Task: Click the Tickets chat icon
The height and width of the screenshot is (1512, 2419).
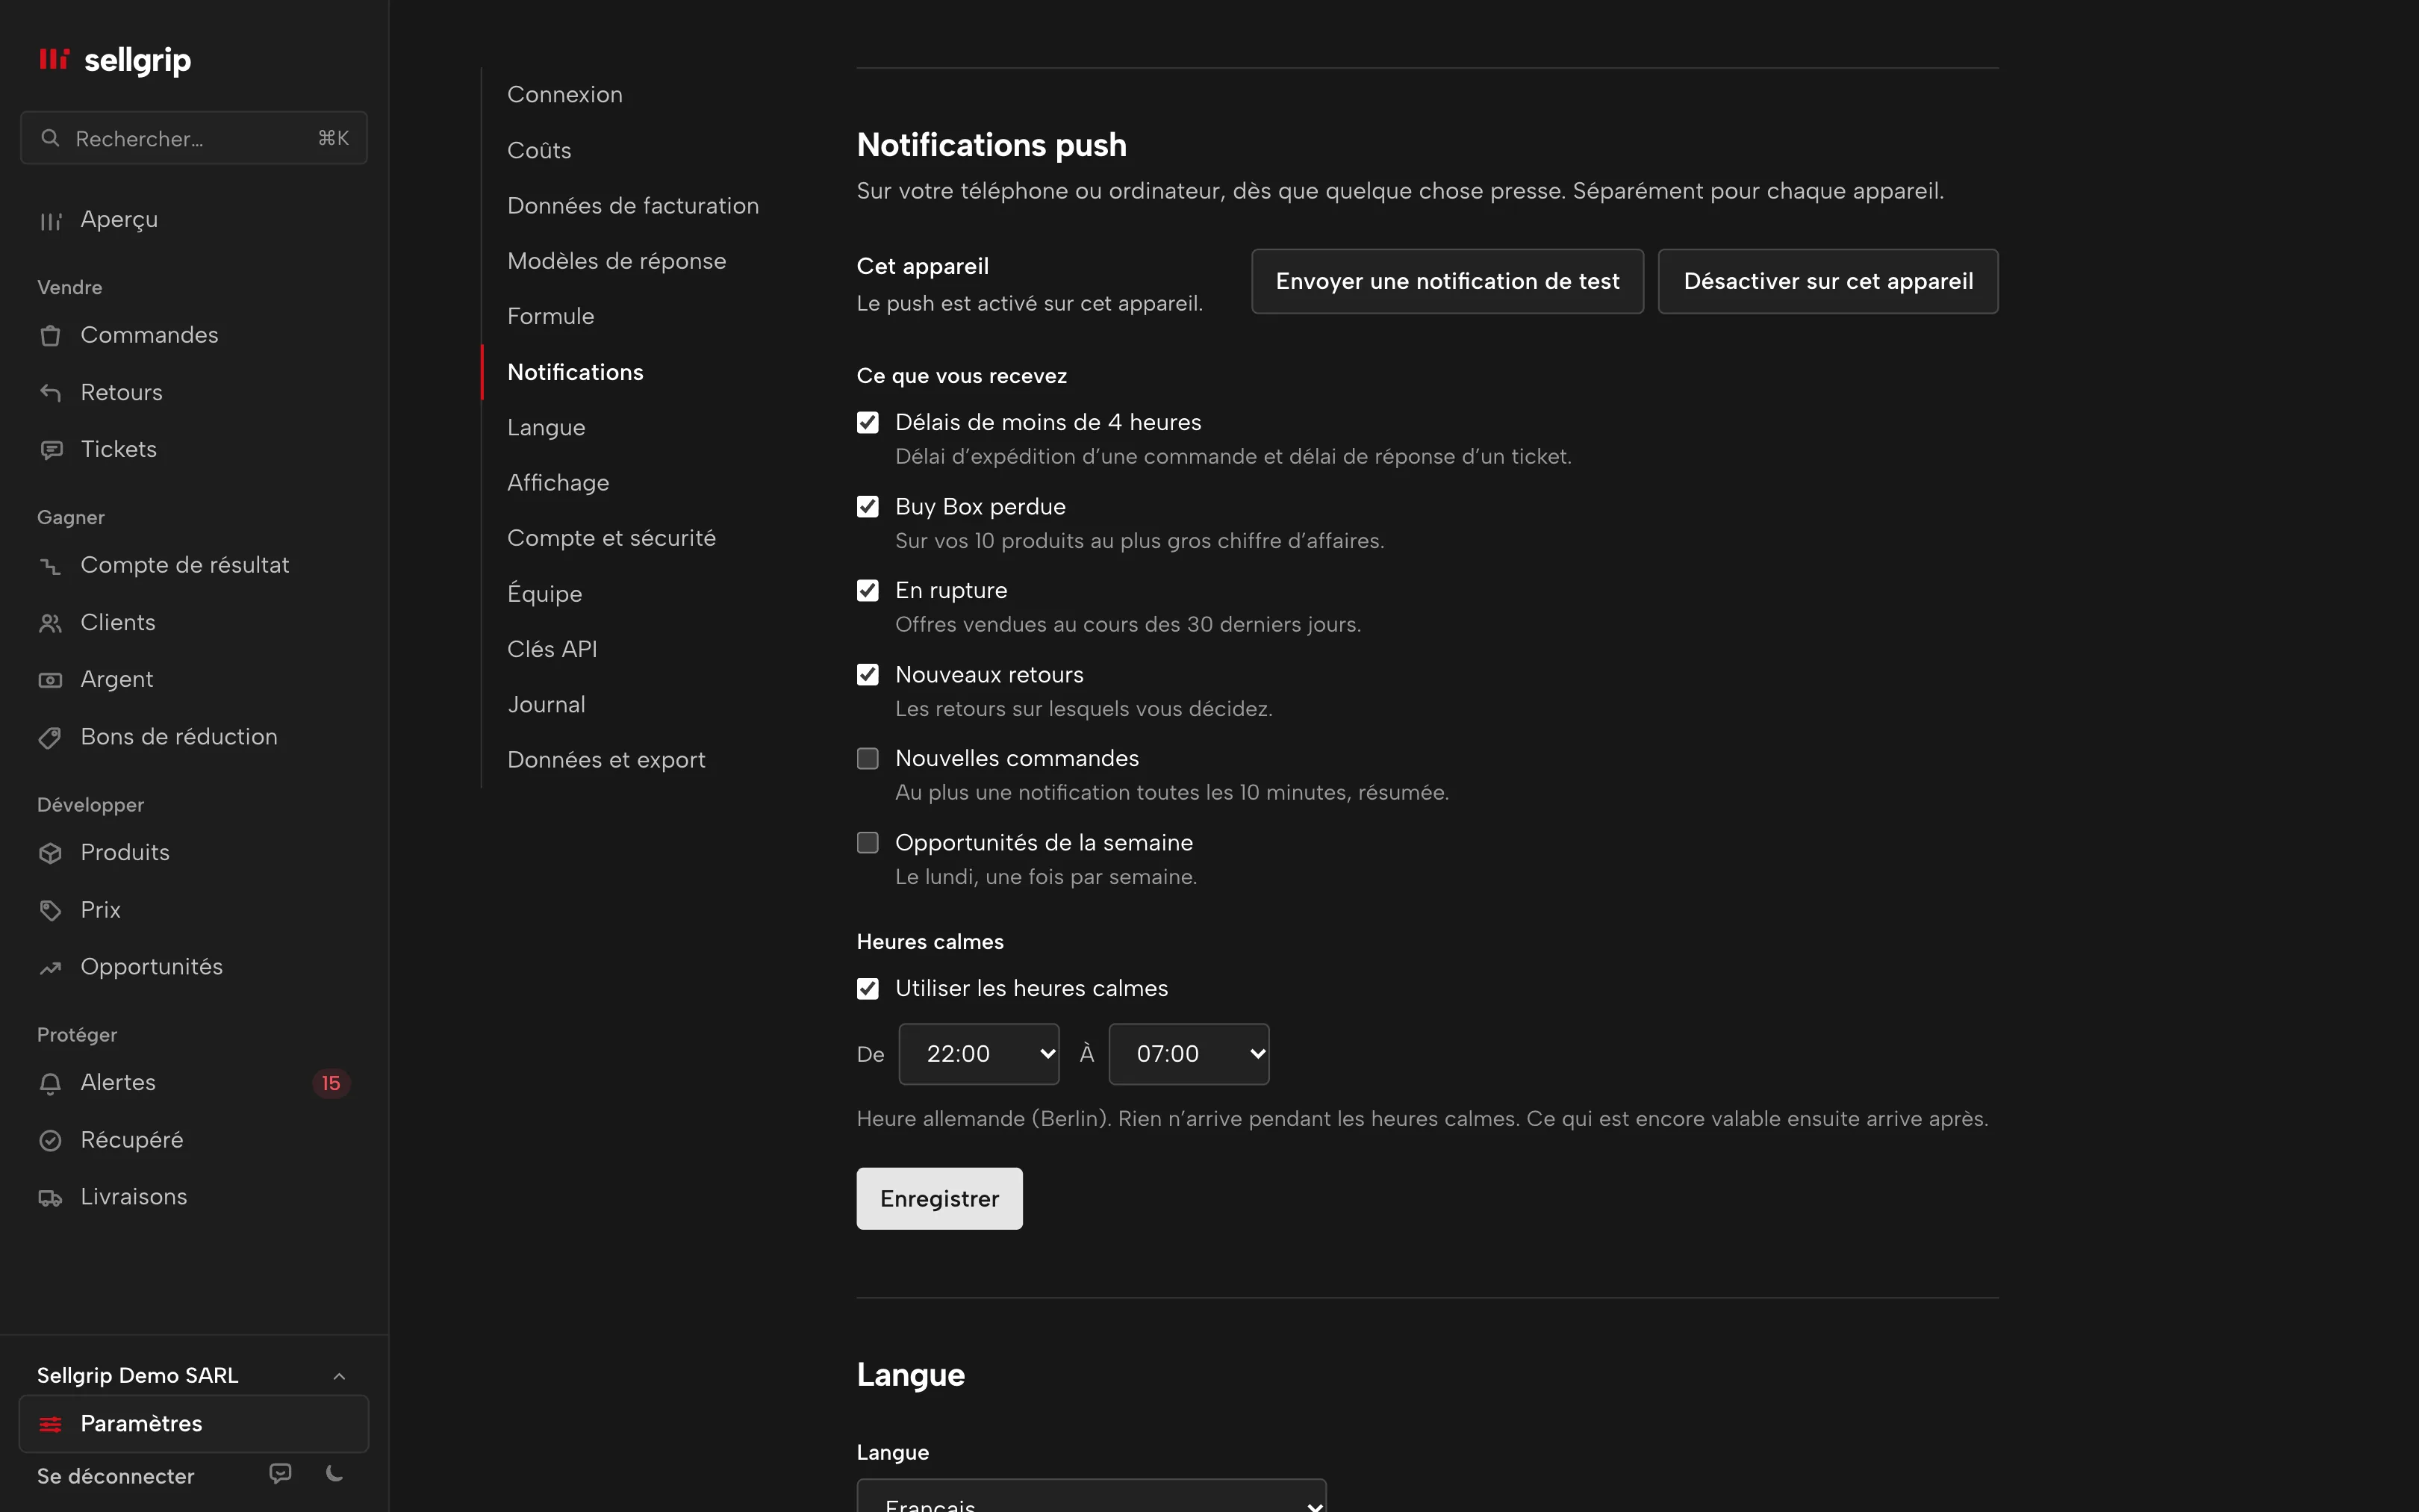Action: (50, 450)
